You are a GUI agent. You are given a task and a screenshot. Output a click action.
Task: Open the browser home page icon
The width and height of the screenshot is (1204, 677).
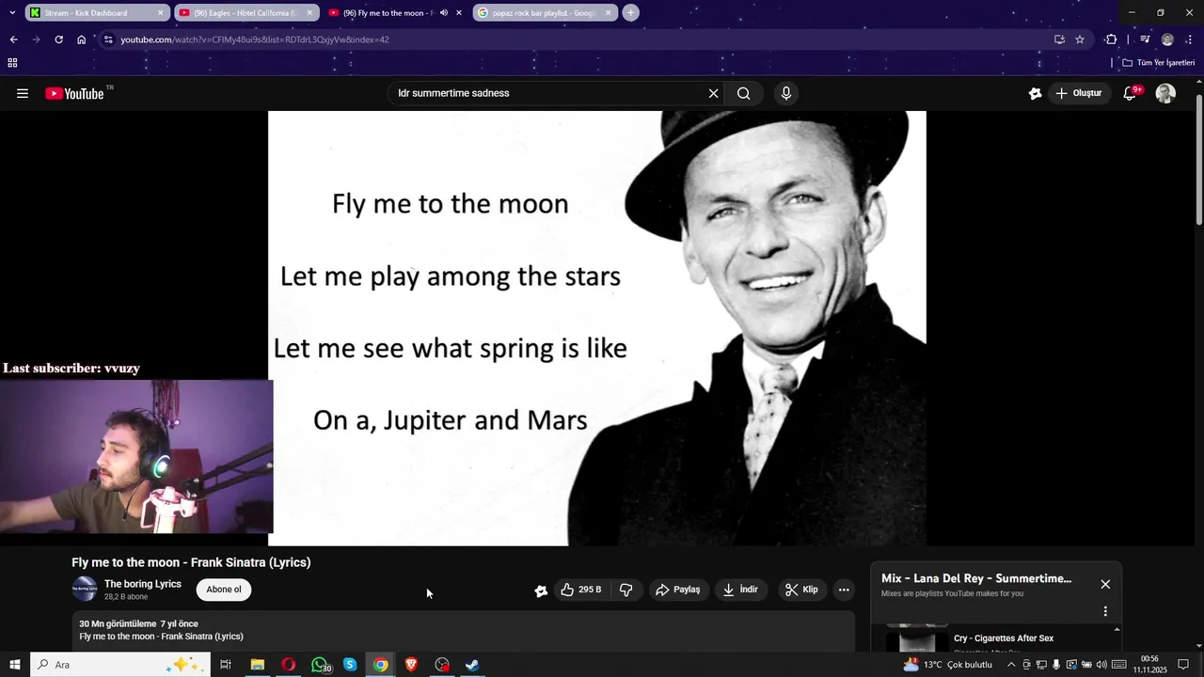tap(81, 39)
